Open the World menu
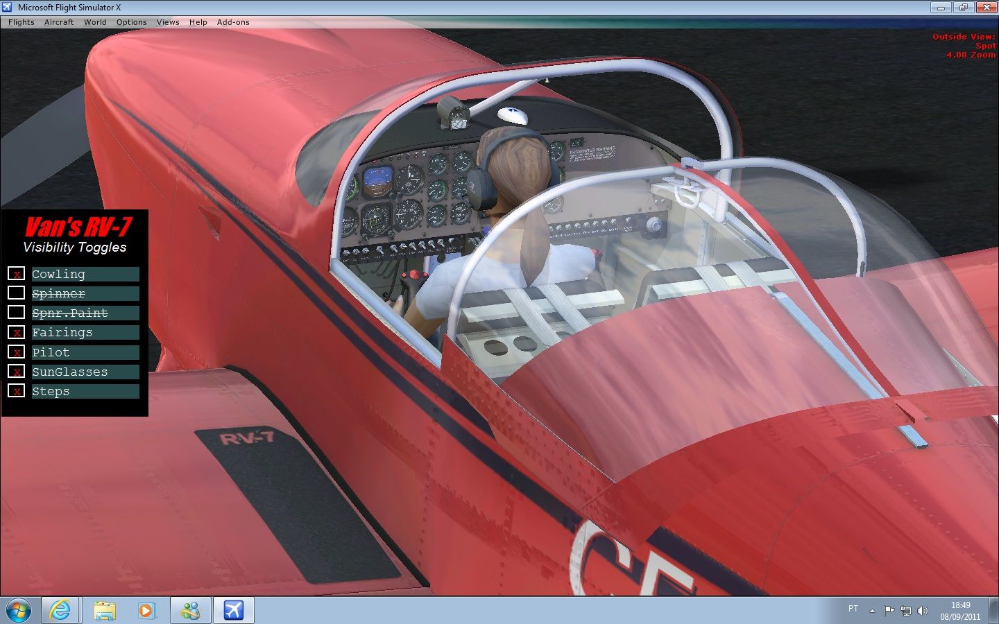The height and width of the screenshot is (624, 999). [95, 22]
